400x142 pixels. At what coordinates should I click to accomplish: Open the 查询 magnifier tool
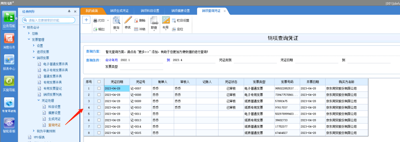pos(116,20)
